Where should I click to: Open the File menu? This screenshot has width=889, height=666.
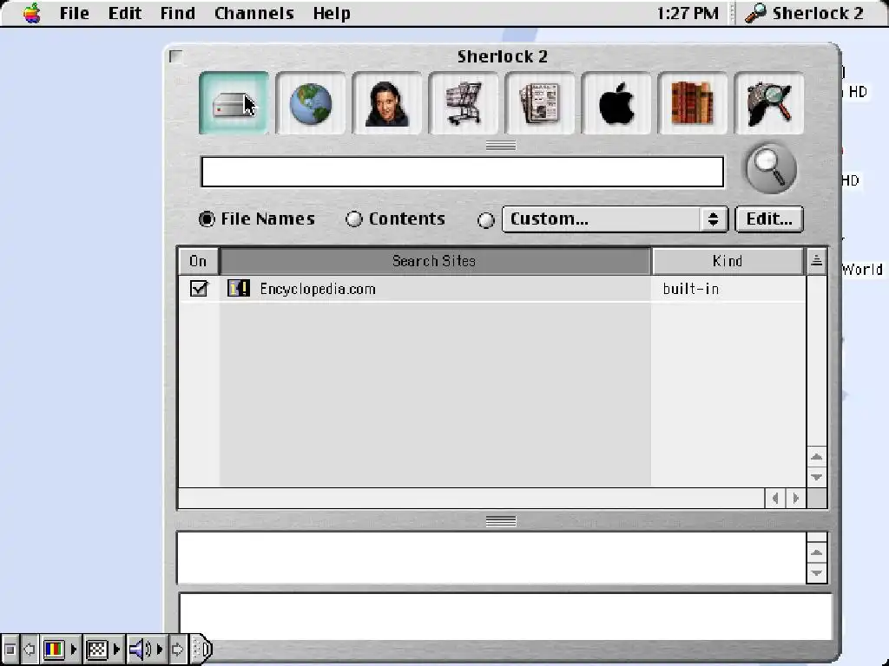(75, 13)
